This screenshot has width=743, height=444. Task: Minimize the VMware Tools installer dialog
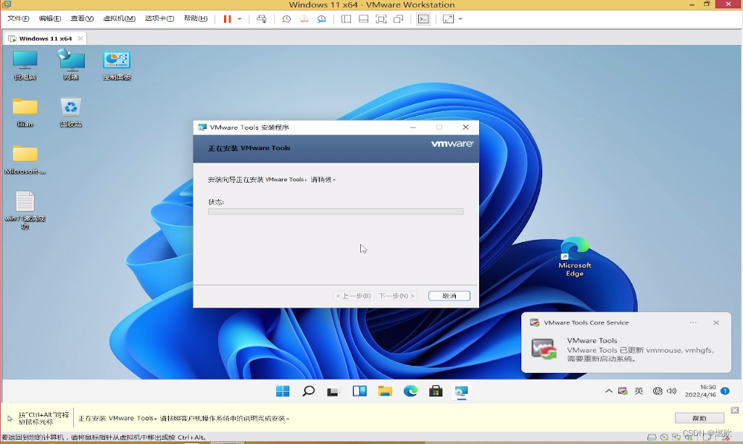pos(413,127)
